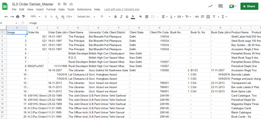Insert a comment from toolbar
The image size is (261, 119).
click(x=203, y=16)
